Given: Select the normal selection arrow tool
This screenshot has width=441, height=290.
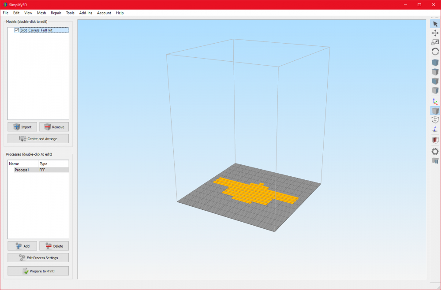Looking at the screenshot, I should (x=435, y=24).
